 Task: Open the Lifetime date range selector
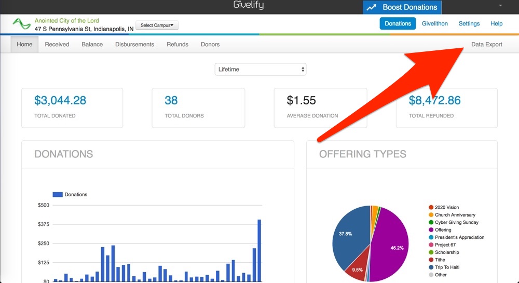[x=261, y=69]
